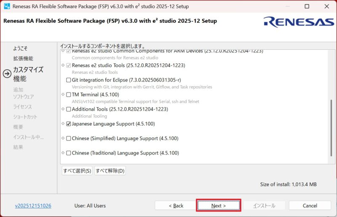Viewport: 337px width, 217px height.
Task: Expand Renesas e2 studio Tools node
Action: click(63, 65)
